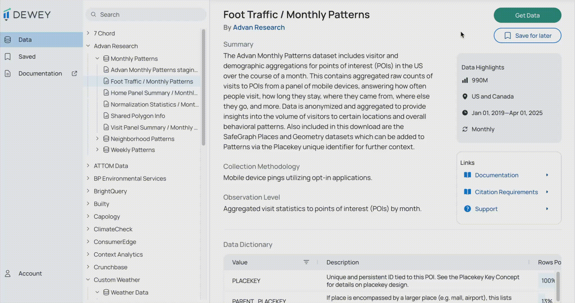Expand the Weekly Patterns group

tap(97, 150)
